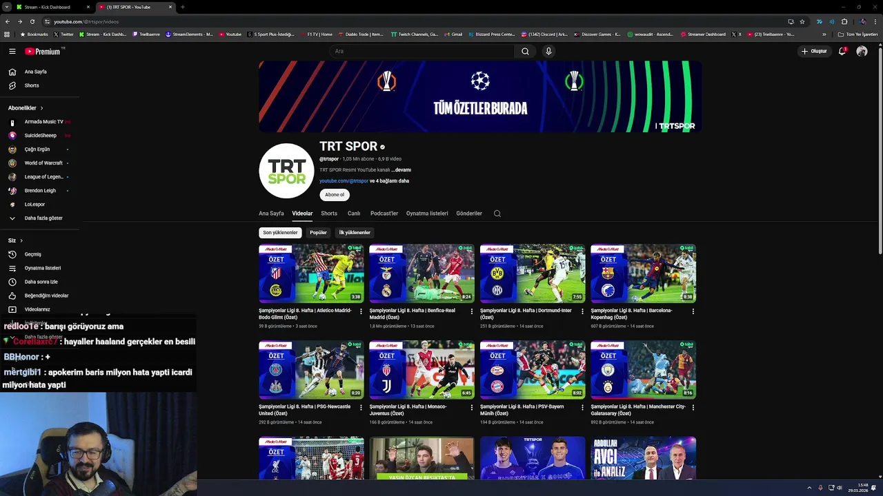Click the TRT SPOR channel avatar
Image resolution: width=883 pixels, height=496 pixels.
tap(286, 171)
